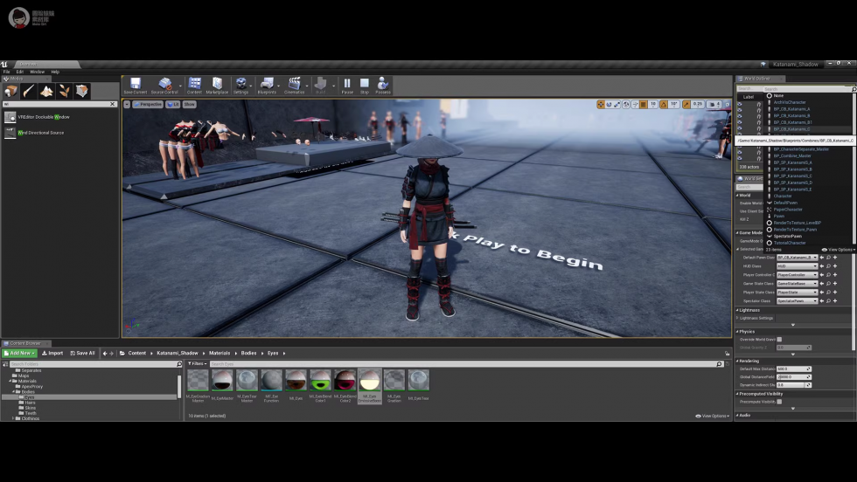Pause the running simulation
This screenshot has height=482, width=857.
pos(347,86)
